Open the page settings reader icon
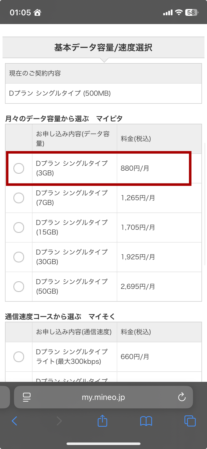 coord(26,397)
